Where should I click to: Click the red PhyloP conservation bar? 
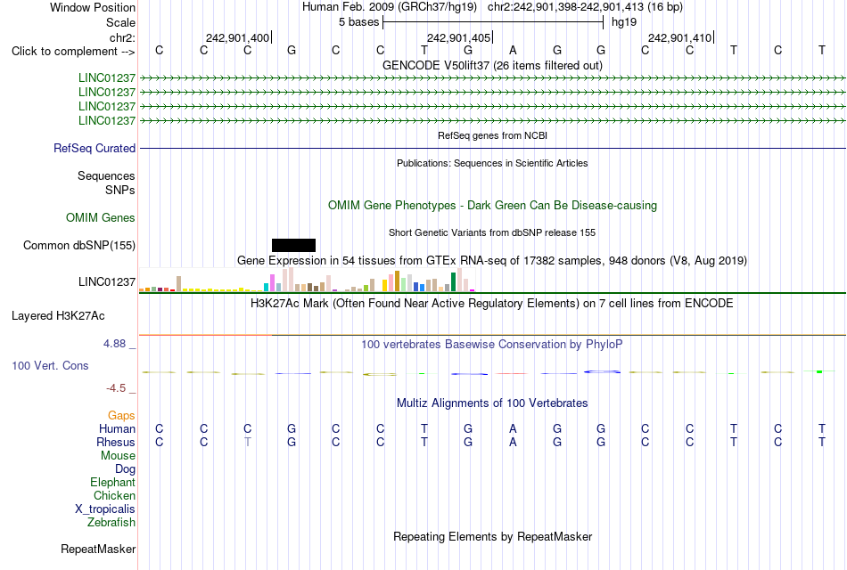coord(512,373)
